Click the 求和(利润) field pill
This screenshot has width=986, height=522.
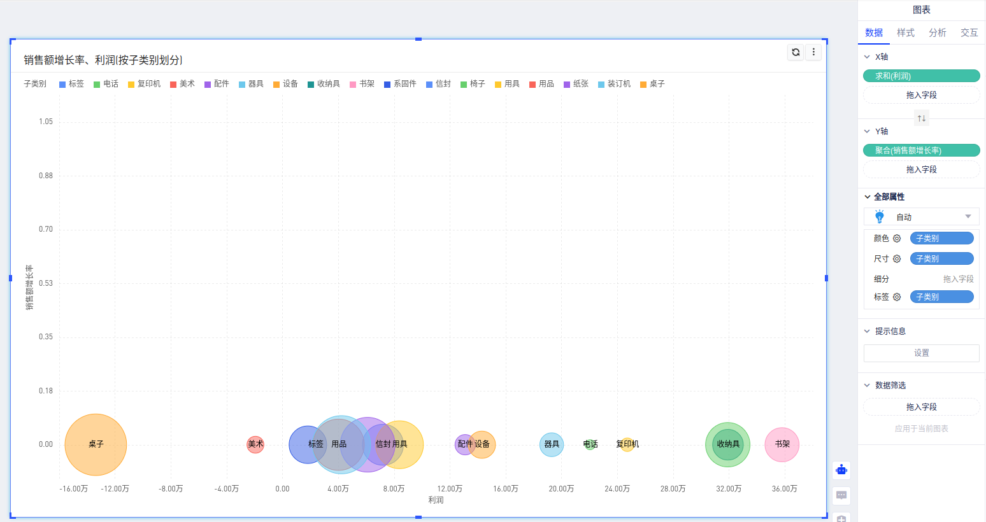click(x=921, y=76)
